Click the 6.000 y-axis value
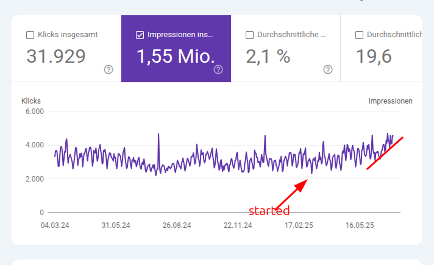Image resolution: width=434 pixels, height=265 pixels. 35,111
